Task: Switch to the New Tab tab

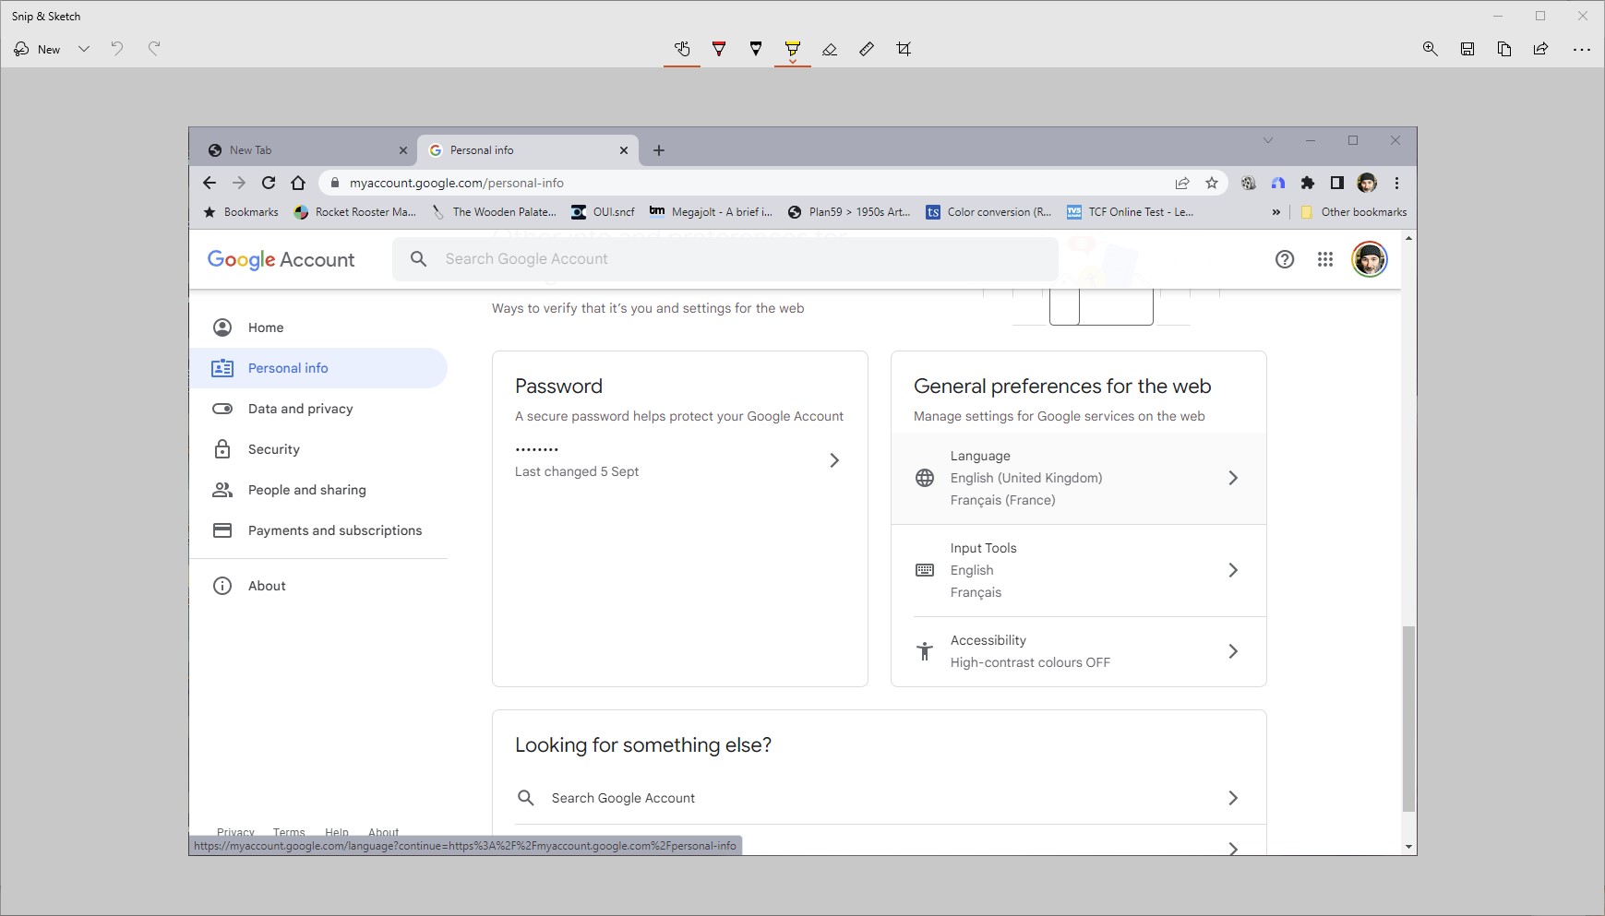Action: click(305, 150)
